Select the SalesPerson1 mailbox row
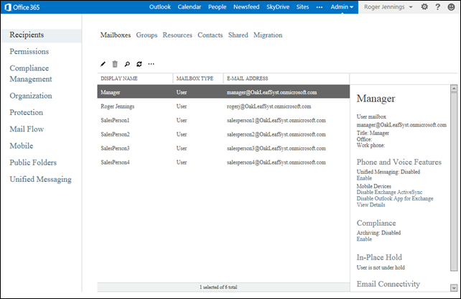This screenshot has width=461, height=299. (x=223, y=120)
